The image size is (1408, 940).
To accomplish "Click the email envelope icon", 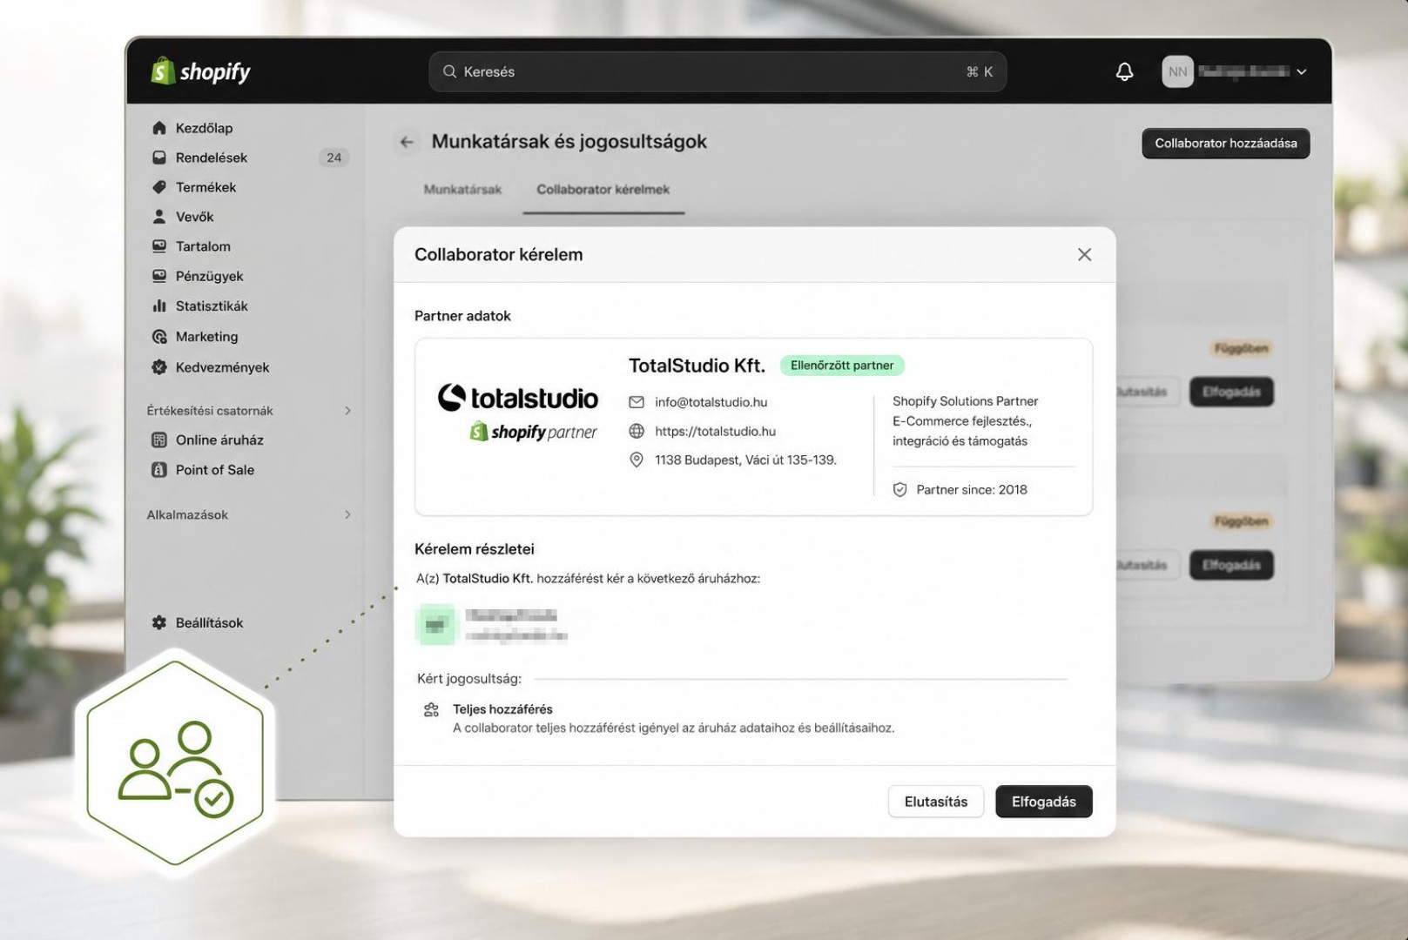I will (x=637, y=402).
